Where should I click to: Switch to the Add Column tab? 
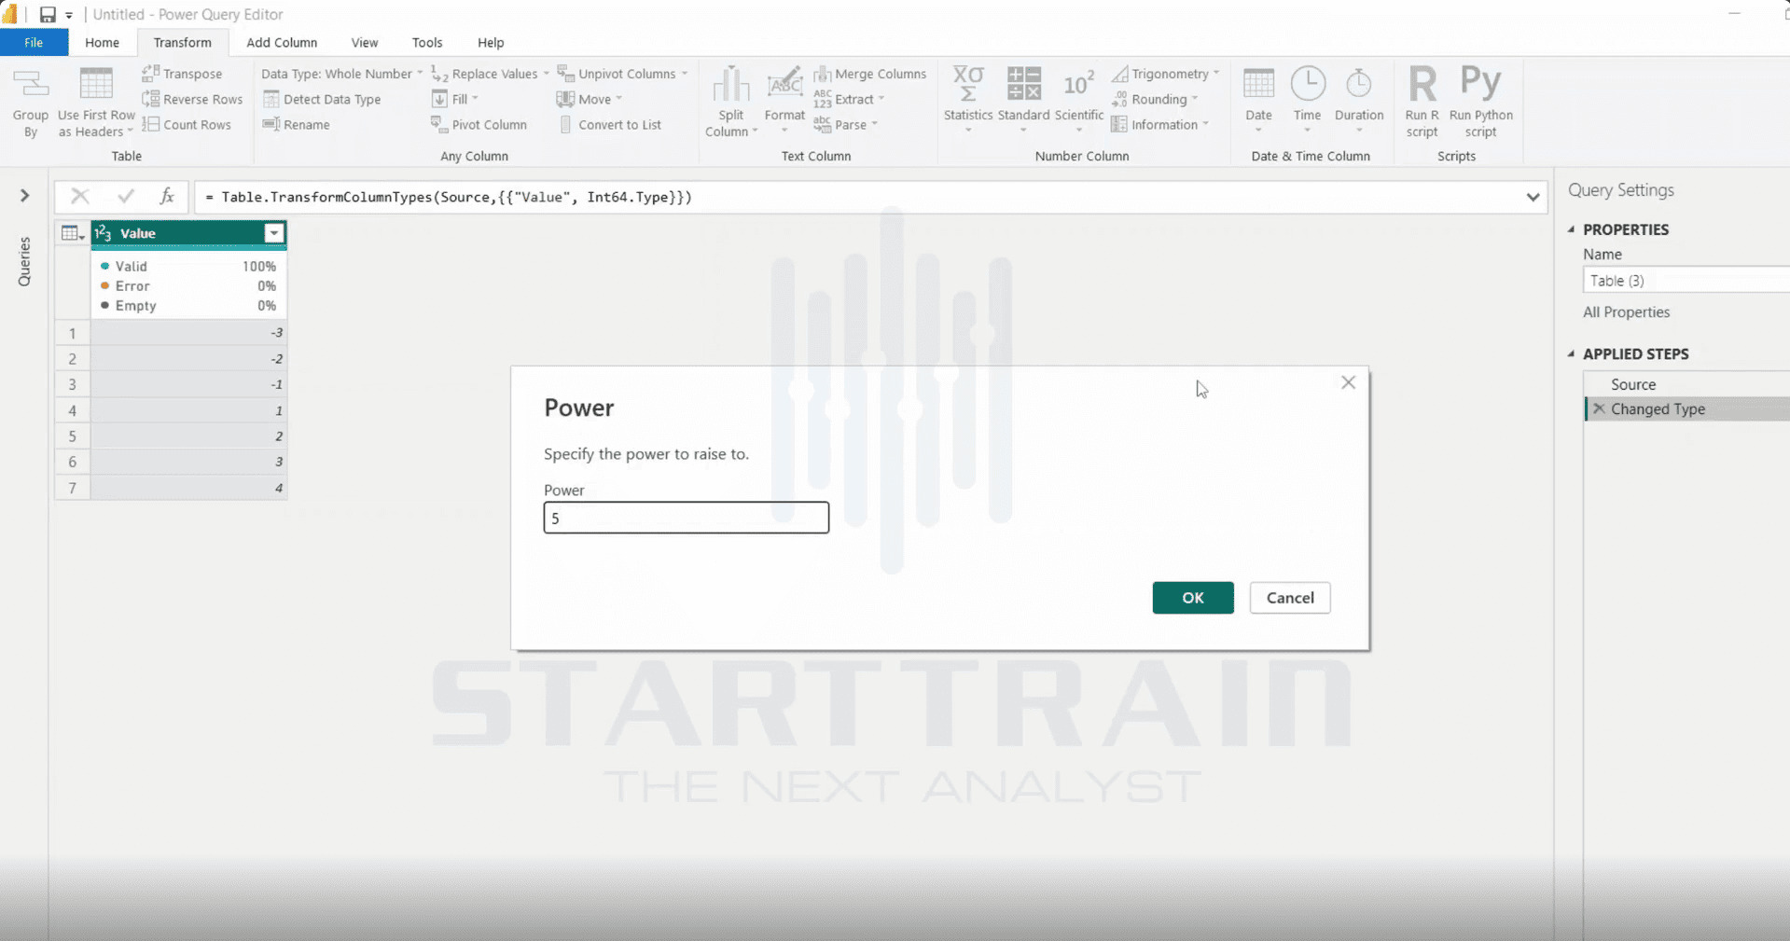(282, 42)
